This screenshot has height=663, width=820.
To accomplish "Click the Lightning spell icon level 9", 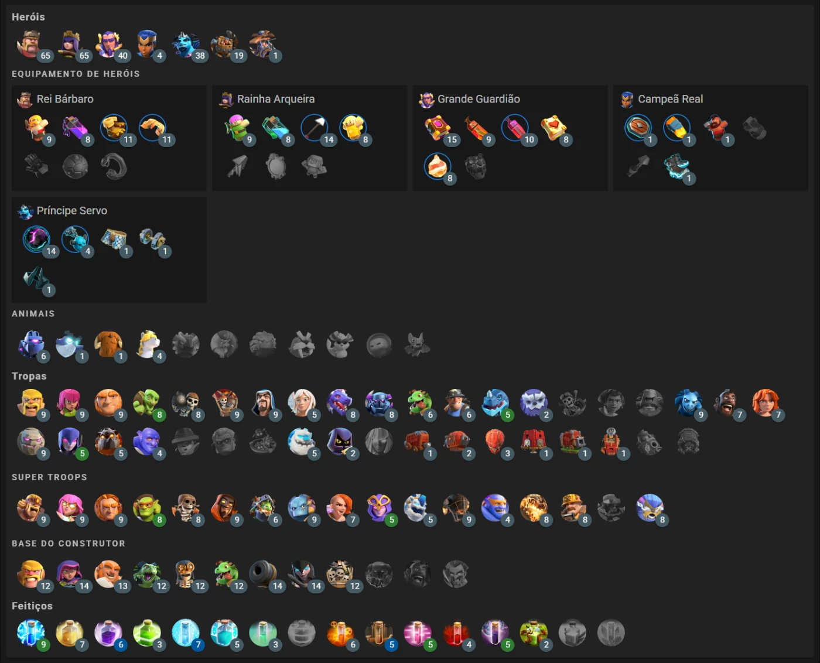I will coord(31,633).
